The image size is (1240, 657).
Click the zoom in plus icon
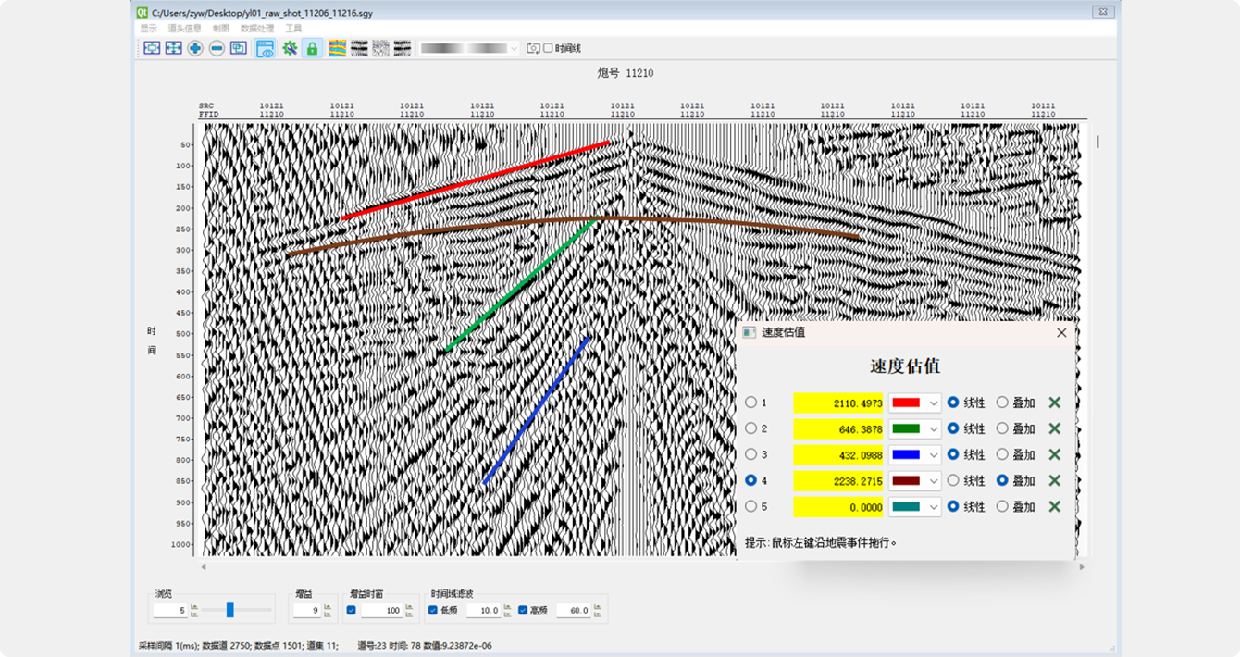pyautogui.click(x=195, y=48)
